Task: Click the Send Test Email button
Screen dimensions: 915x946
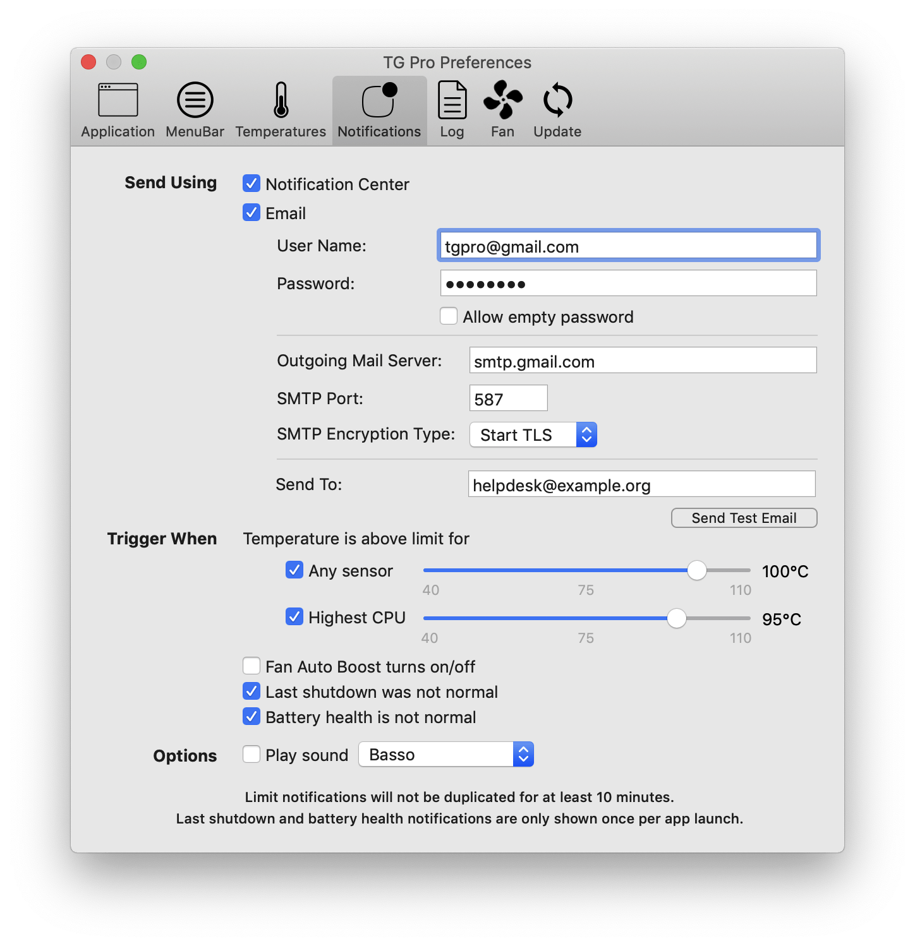Action: pos(744,518)
